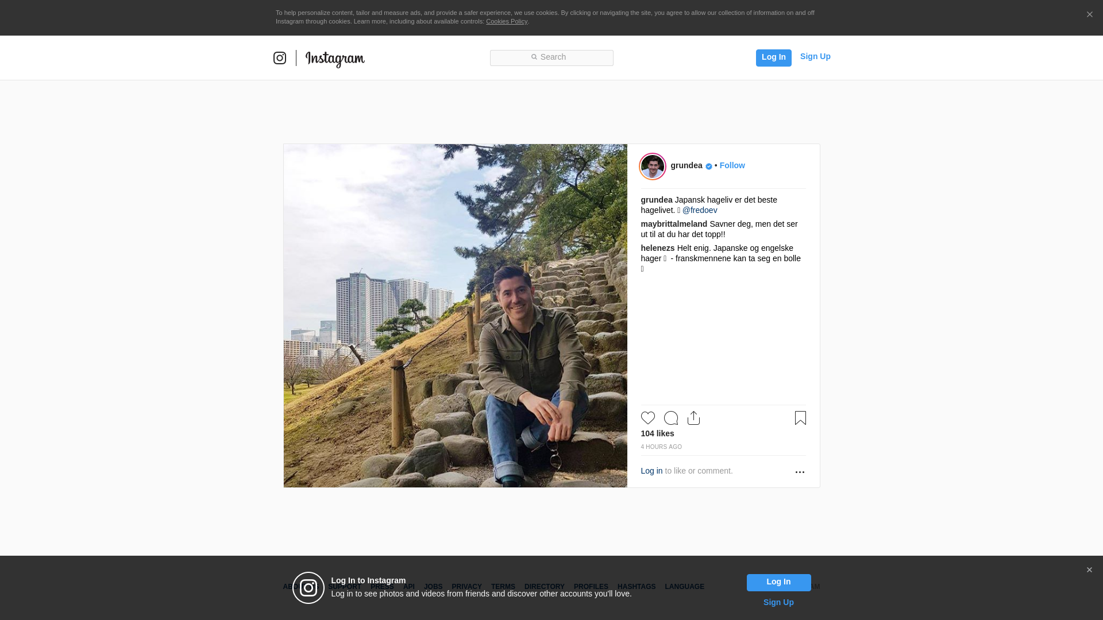Click the Search input field
Viewport: 1103px width, 620px height.
pos(551,57)
